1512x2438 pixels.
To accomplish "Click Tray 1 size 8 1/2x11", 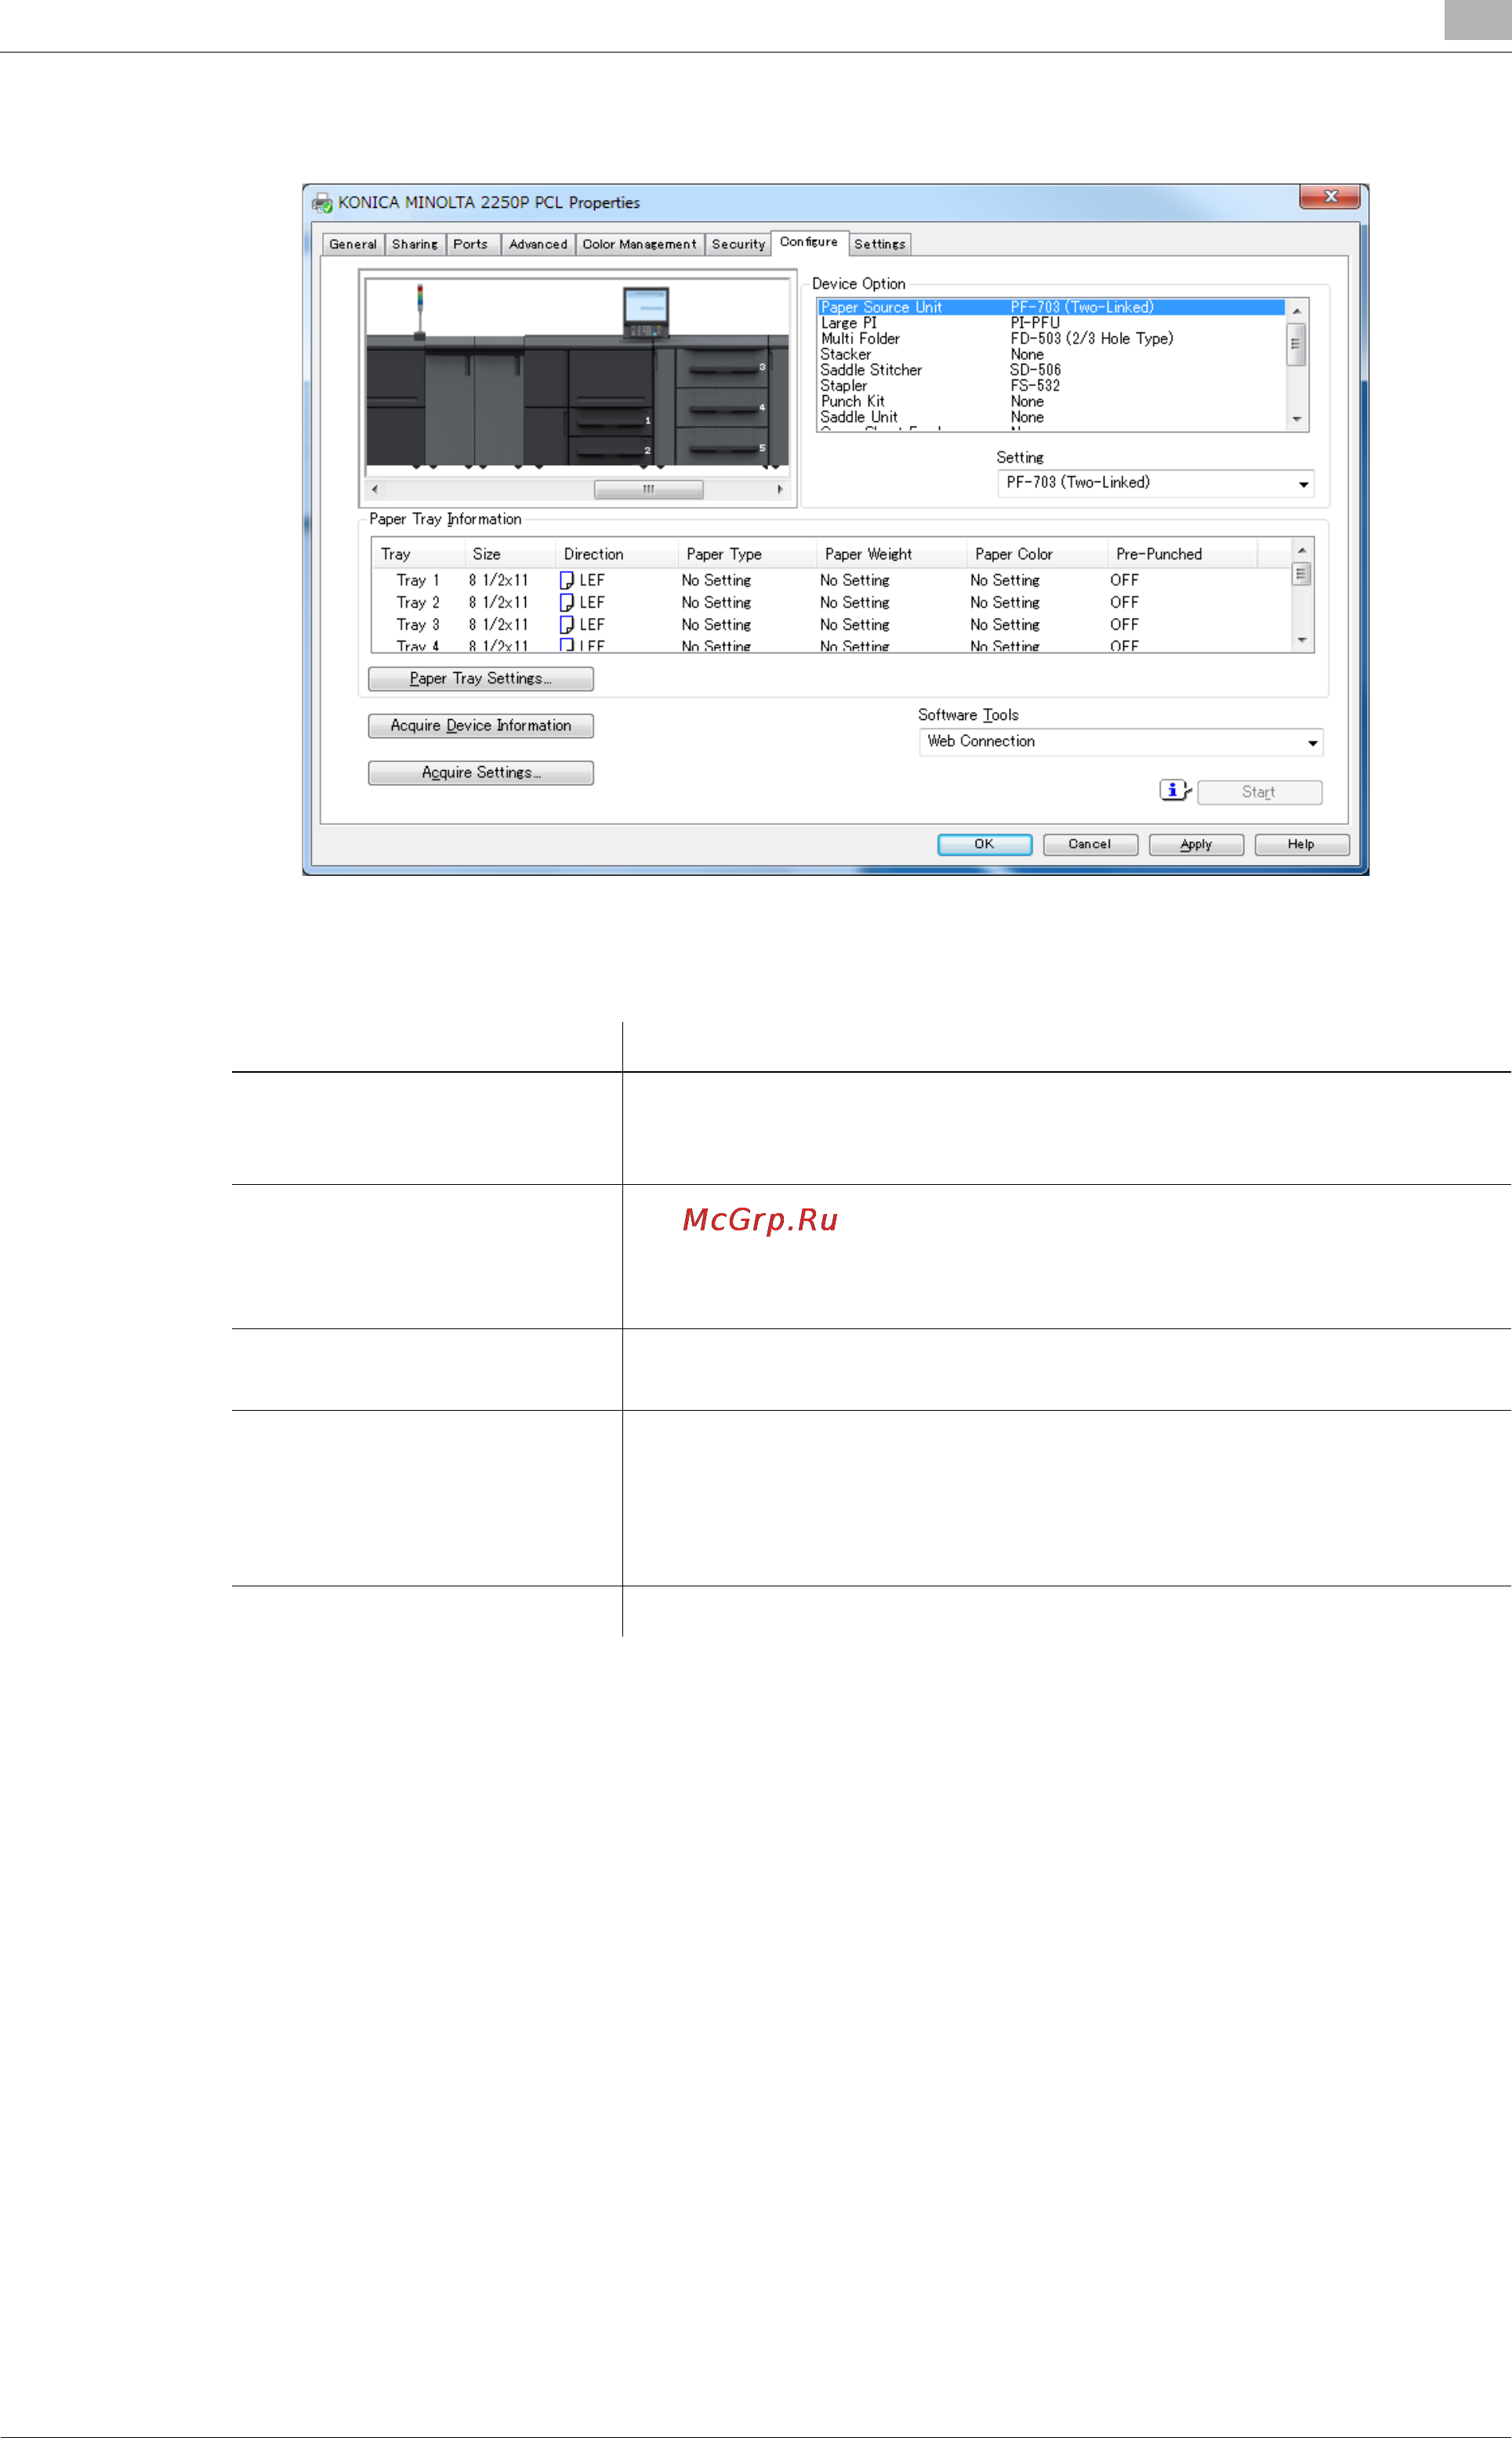I will pyautogui.click(x=498, y=580).
